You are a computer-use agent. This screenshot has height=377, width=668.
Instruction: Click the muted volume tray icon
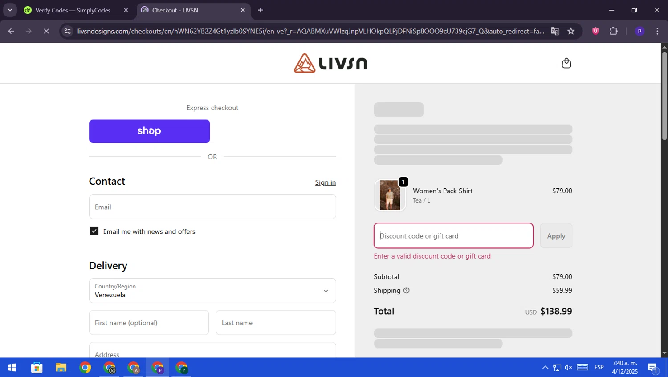569,368
